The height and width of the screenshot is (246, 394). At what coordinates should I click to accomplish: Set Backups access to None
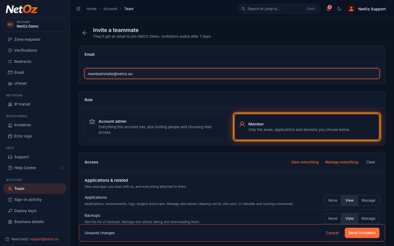click(x=333, y=218)
